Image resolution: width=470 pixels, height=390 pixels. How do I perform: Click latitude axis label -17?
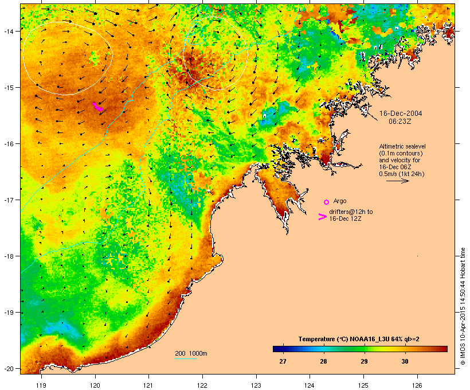[x=8, y=200]
